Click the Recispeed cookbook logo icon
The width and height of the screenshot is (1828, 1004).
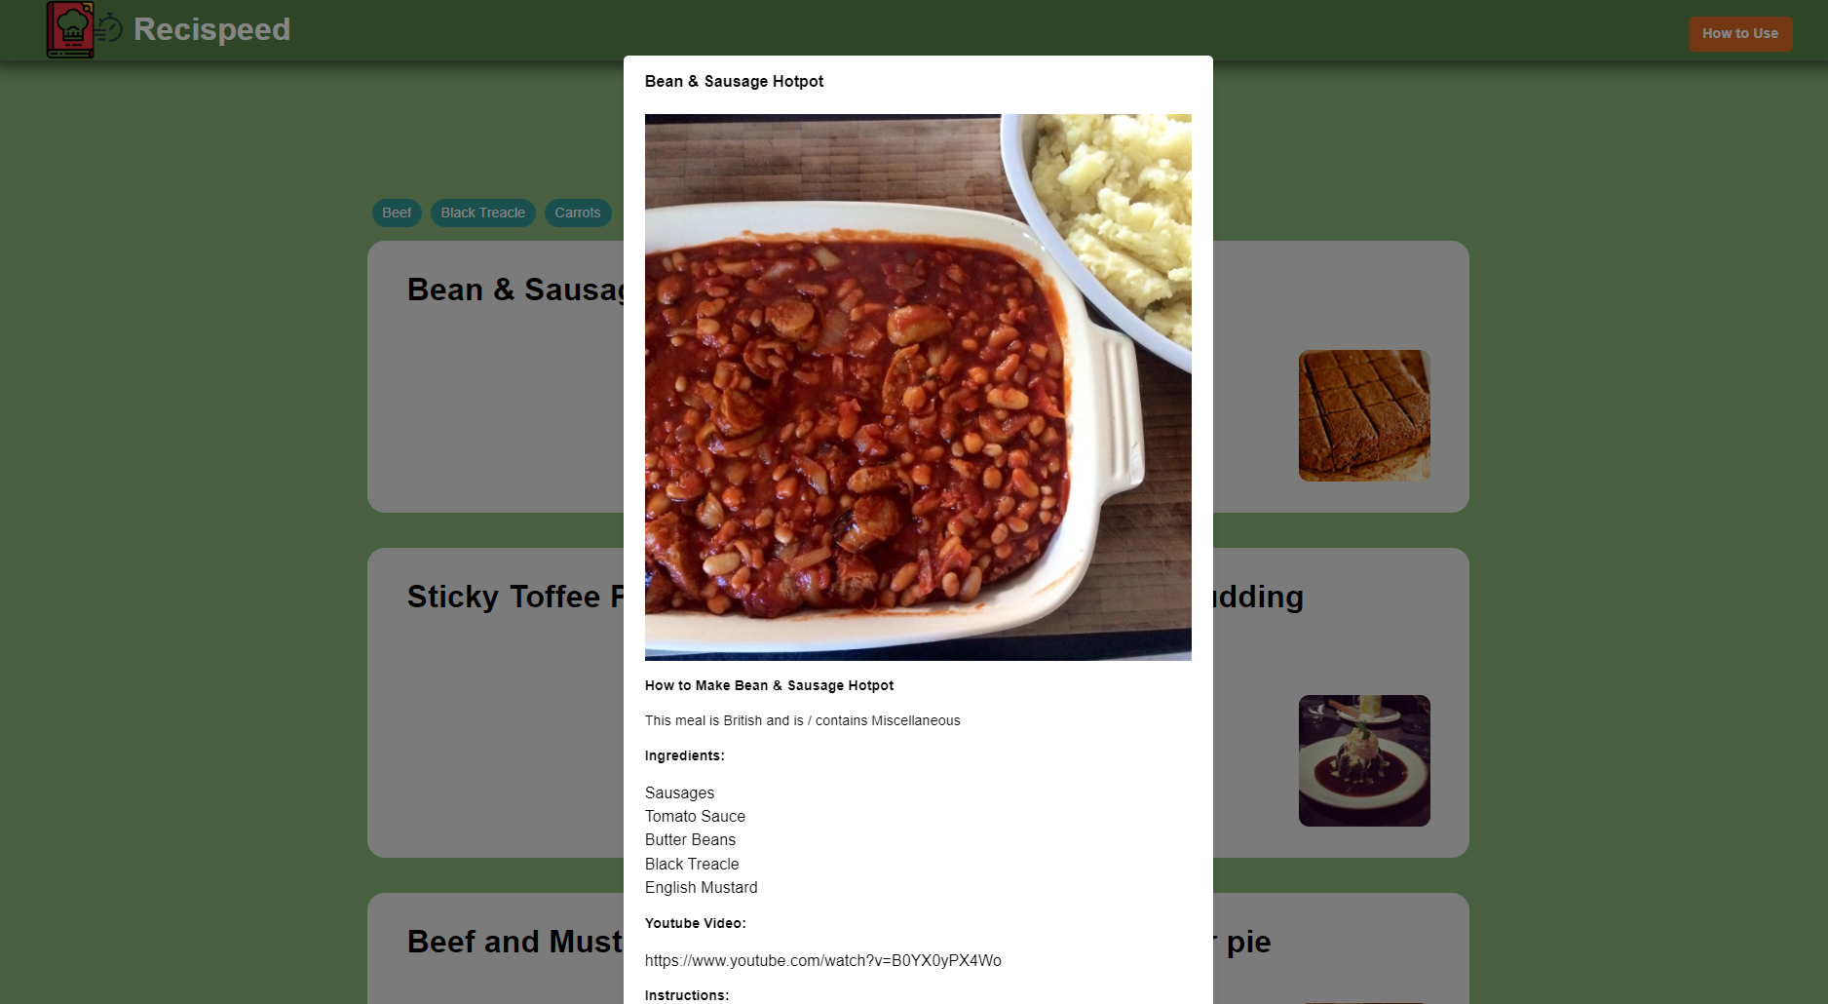coord(70,29)
